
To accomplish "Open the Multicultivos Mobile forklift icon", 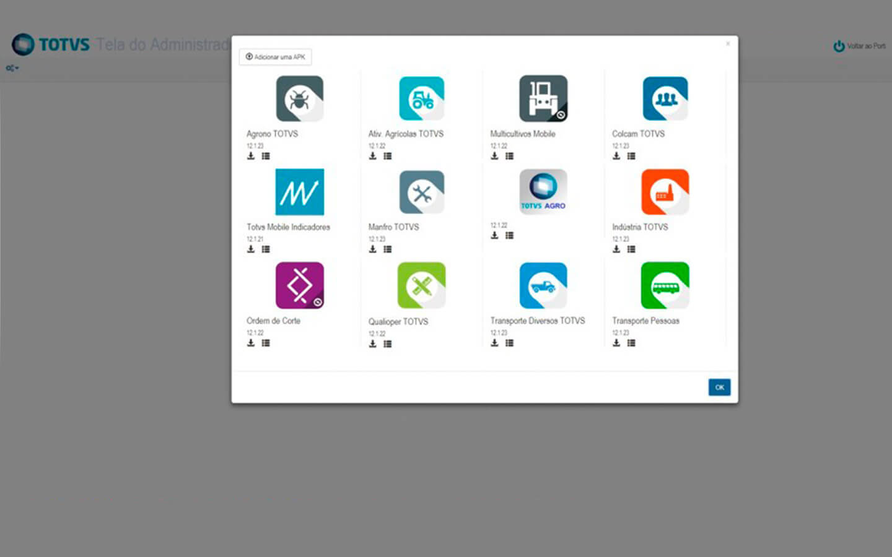I will (543, 99).
